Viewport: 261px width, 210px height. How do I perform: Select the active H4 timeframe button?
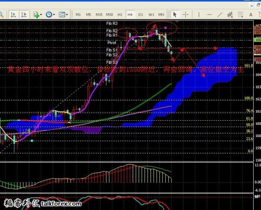coord(130,15)
